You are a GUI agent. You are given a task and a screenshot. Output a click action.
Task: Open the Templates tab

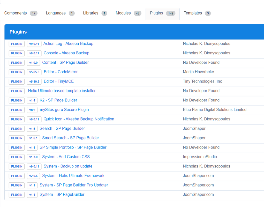197,13
